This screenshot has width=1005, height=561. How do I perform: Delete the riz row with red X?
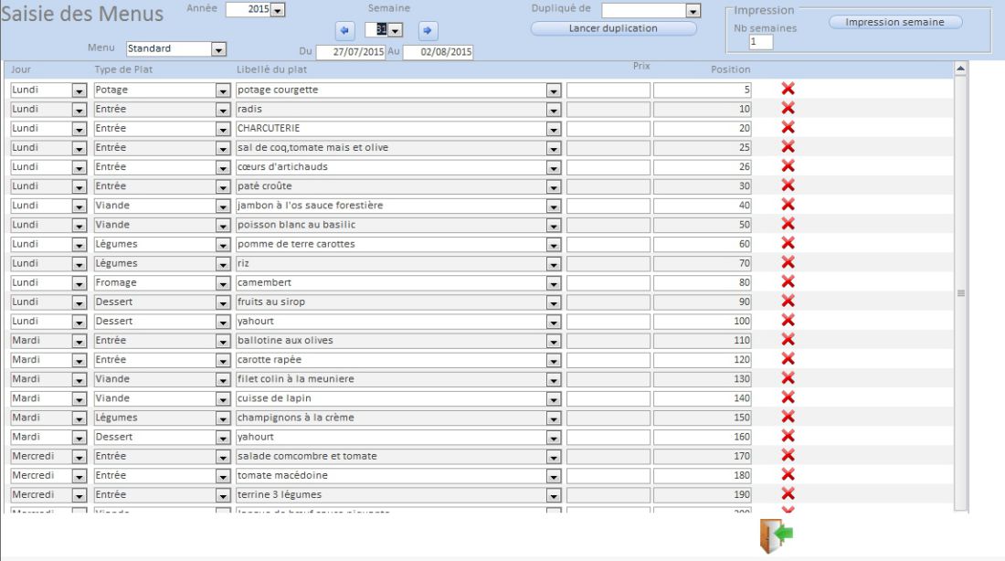pos(788,262)
